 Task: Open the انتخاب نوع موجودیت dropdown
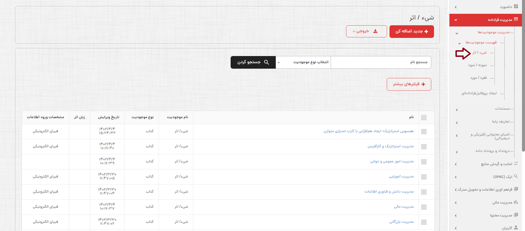(303, 62)
